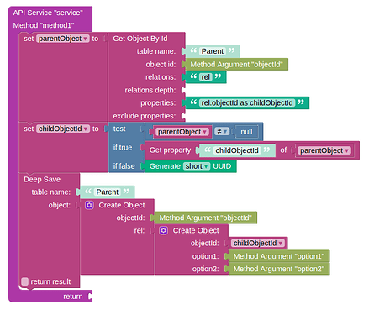Edit Parent table name in Get Object
This screenshot has width=374, height=315.
(x=213, y=51)
